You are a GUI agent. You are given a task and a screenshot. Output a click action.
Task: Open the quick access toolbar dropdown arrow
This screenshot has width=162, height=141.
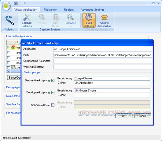25,3
